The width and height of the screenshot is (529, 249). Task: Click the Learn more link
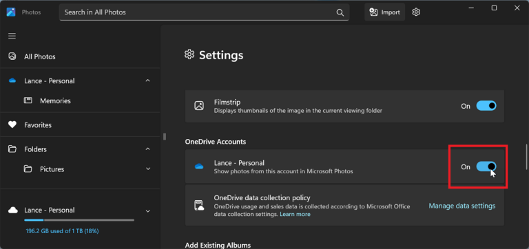[295, 215]
